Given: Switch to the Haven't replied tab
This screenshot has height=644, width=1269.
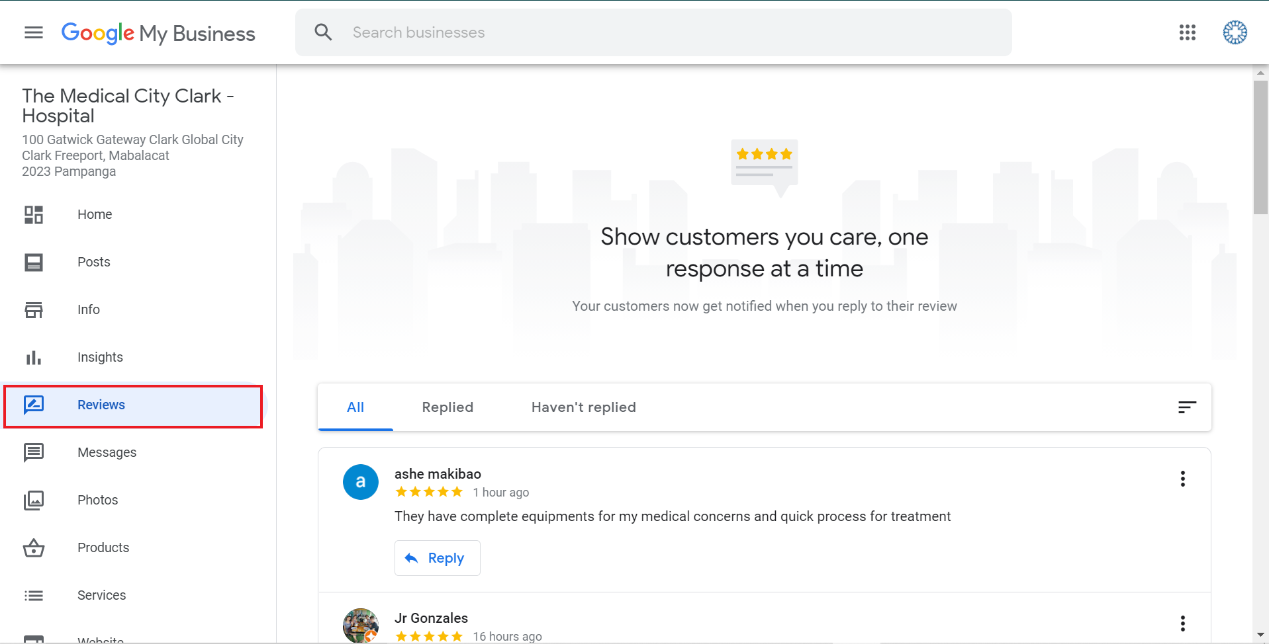Looking at the screenshot, I should click(583, 407).
